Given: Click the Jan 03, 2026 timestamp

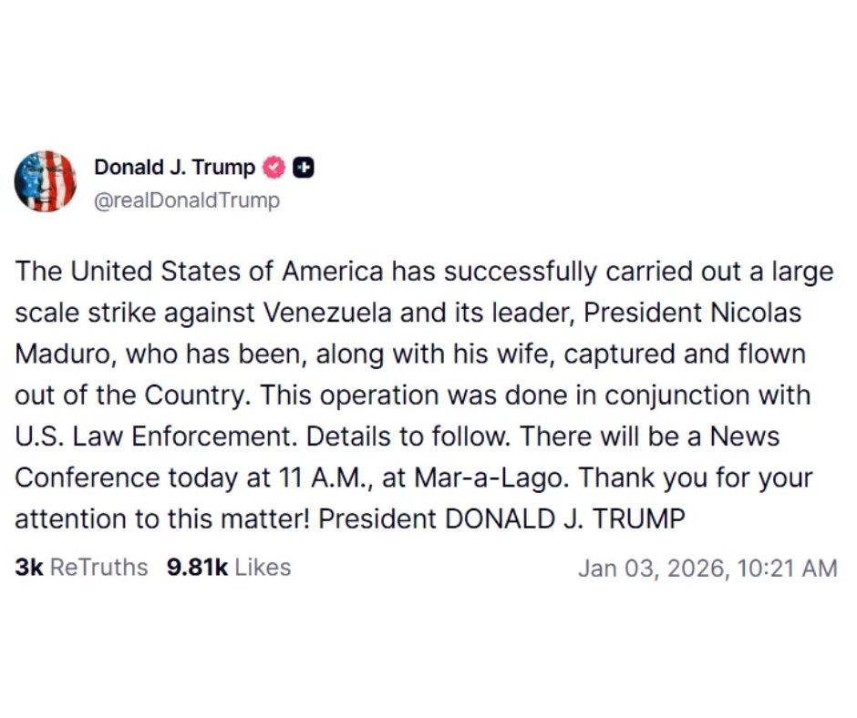Looking at the screenshot, I should tap(707, 569).
